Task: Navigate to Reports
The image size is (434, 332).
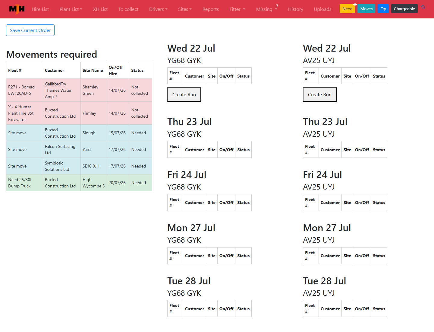Action: pos(211,9)
